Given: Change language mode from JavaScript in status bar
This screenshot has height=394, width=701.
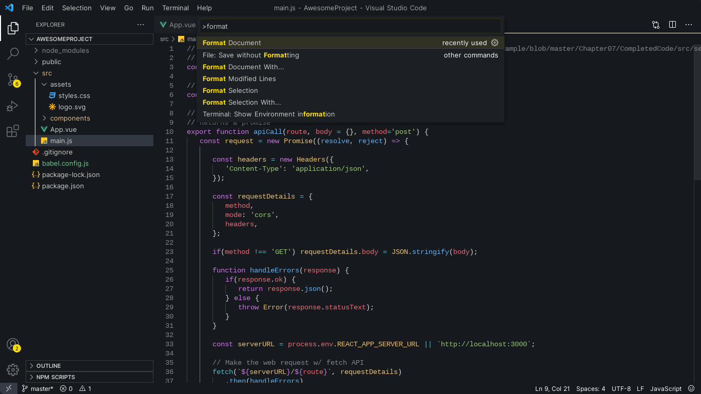Looking at the screenshot, I should (x=666, y=388).
